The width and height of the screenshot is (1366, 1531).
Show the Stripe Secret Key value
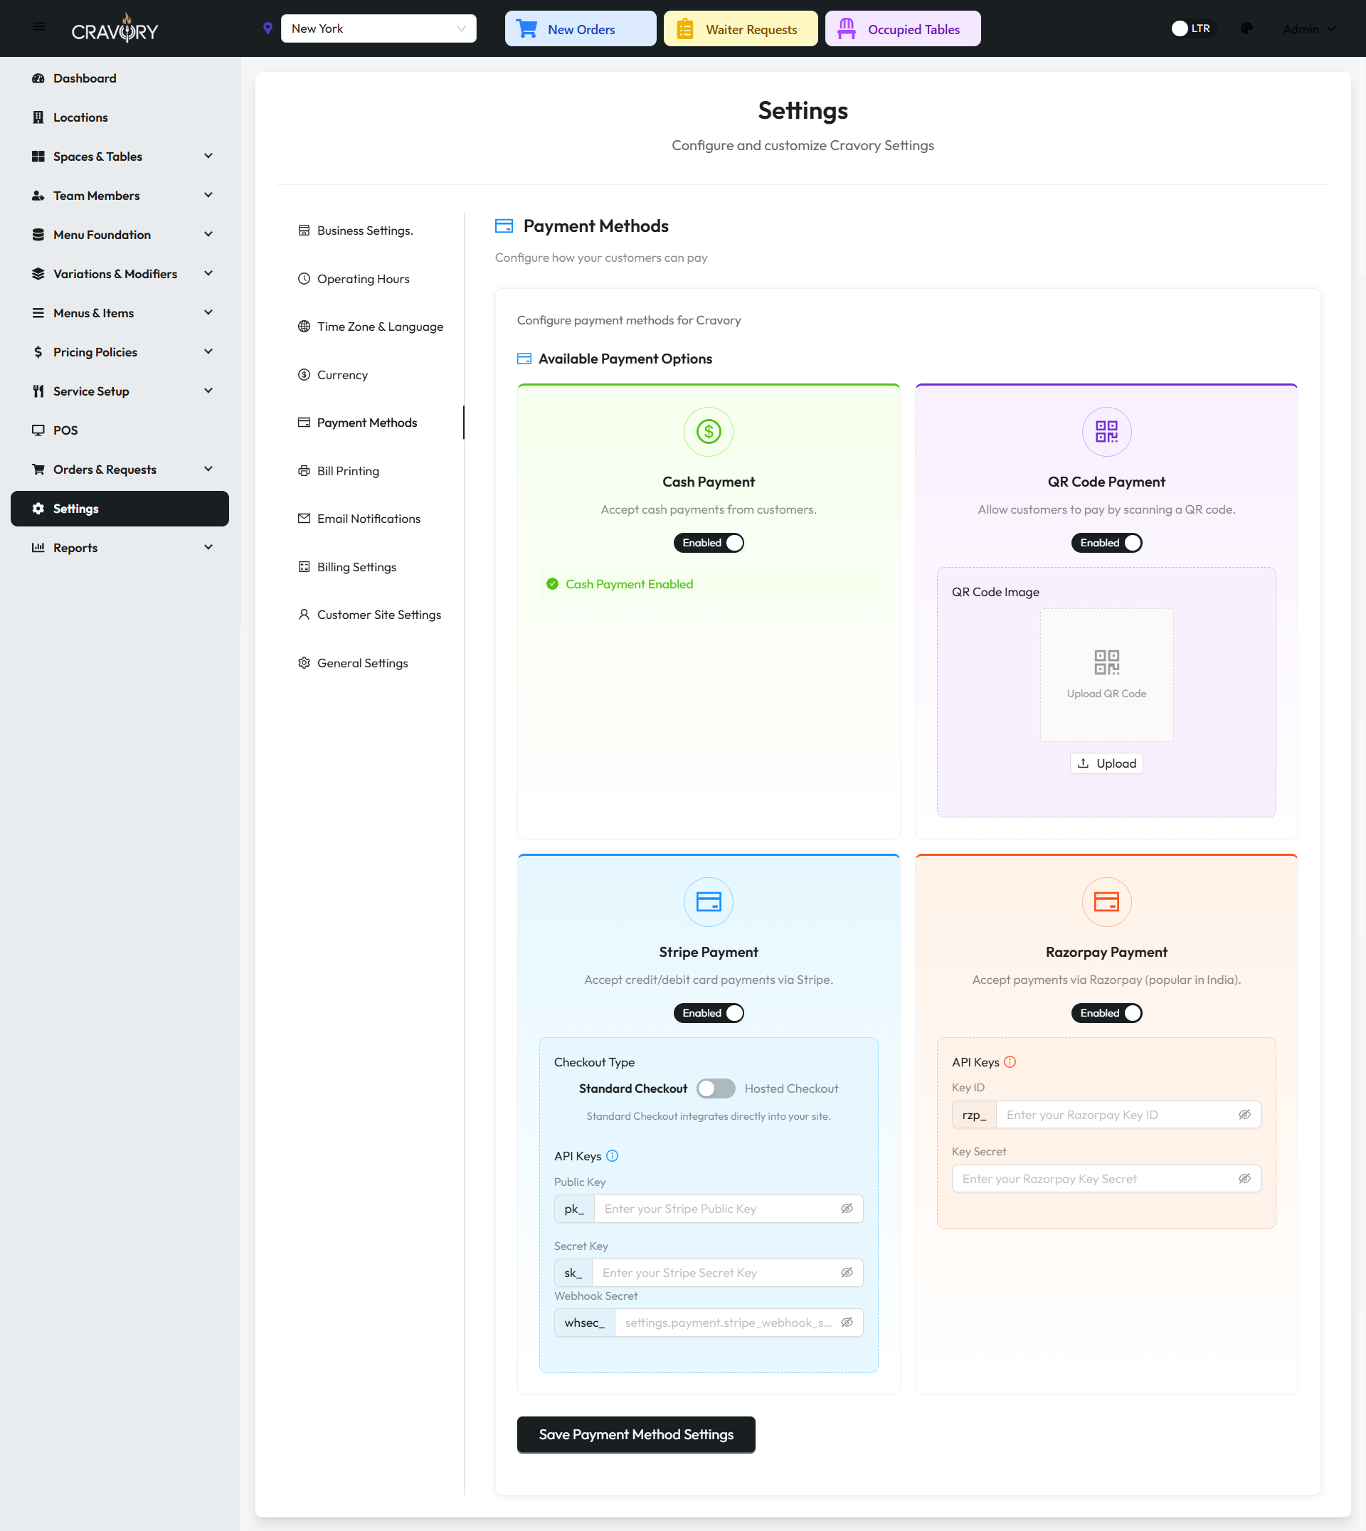[847, 1272]
